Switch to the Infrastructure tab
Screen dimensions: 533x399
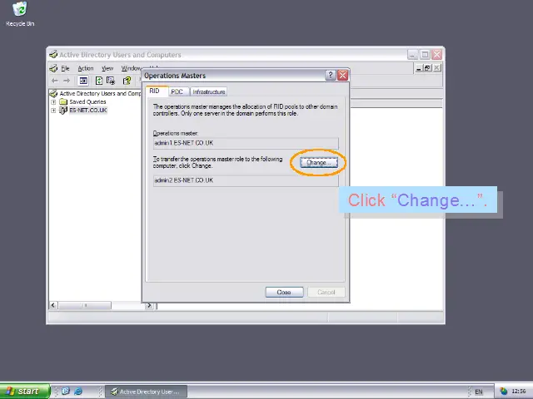pyautogui.click(x=209, y=91)
